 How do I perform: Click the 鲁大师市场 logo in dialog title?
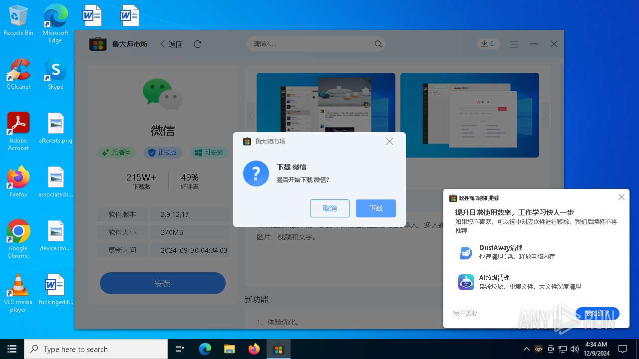click(247, 142)
